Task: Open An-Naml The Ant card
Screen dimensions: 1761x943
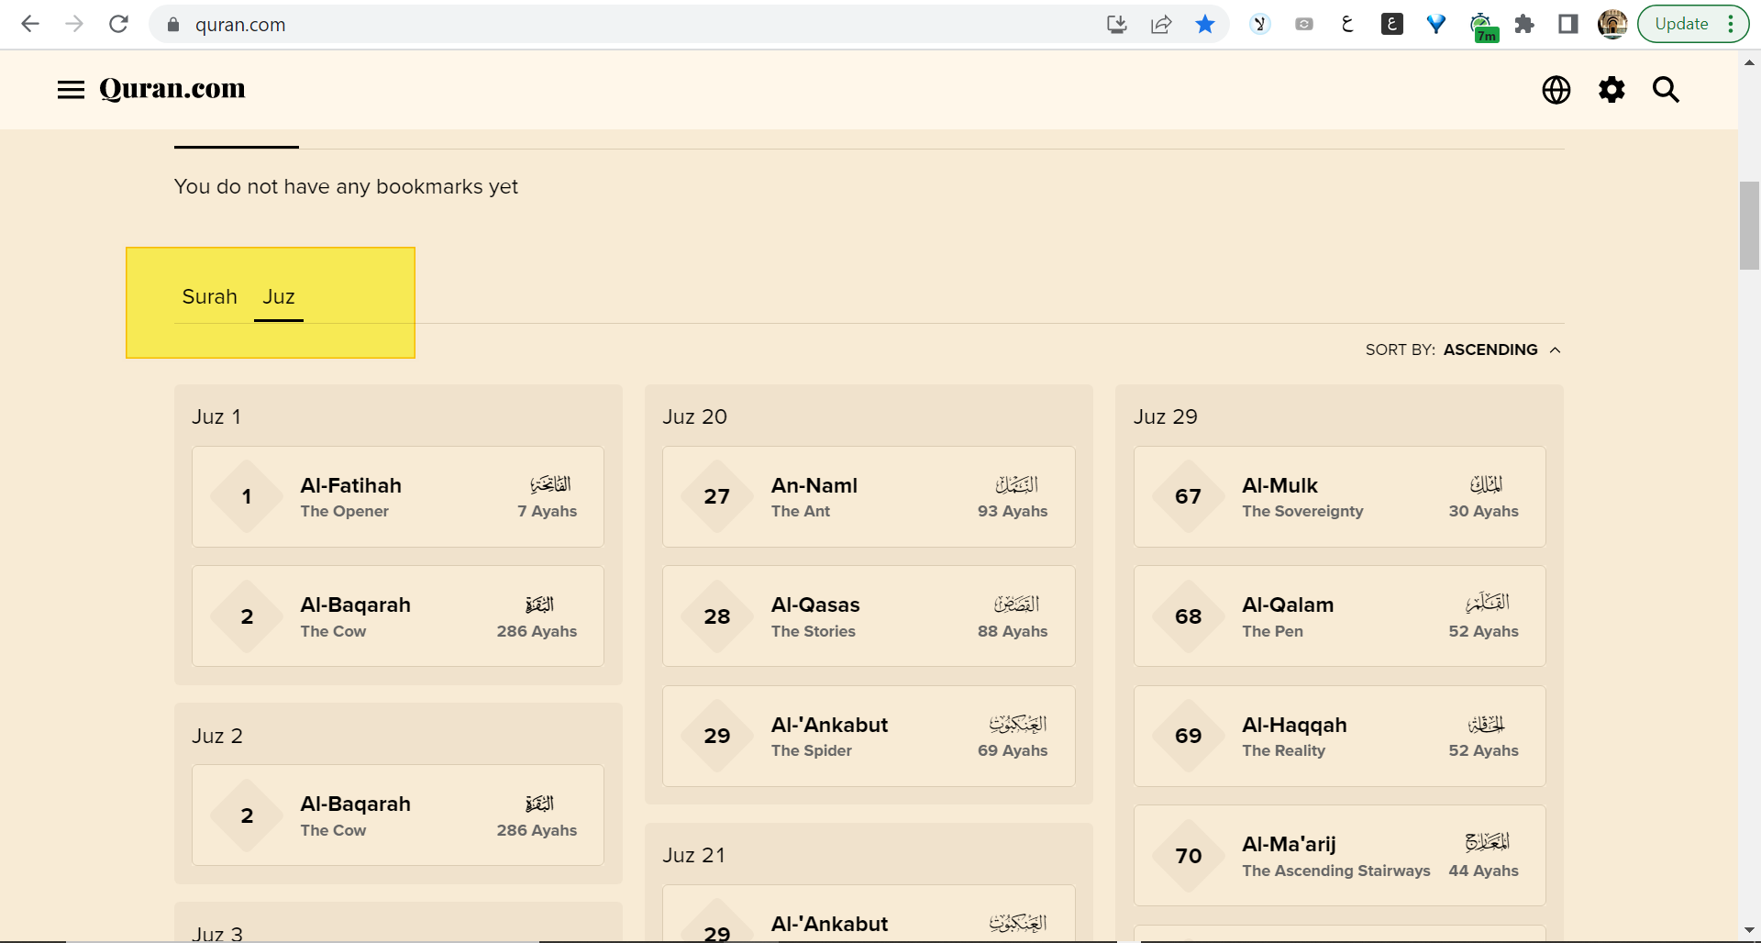Action: pyautogui.click(x=869, y=497)
